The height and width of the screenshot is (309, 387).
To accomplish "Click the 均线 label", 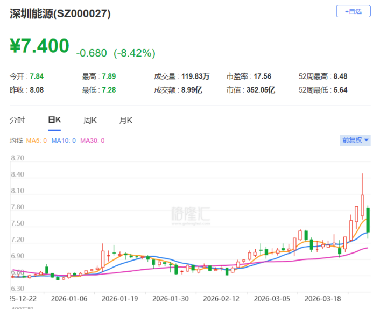I will [16, 141].
